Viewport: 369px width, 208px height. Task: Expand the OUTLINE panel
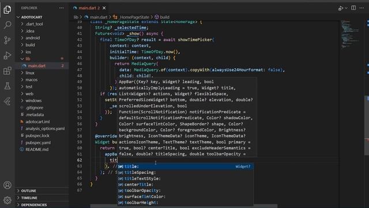point(42,191)
